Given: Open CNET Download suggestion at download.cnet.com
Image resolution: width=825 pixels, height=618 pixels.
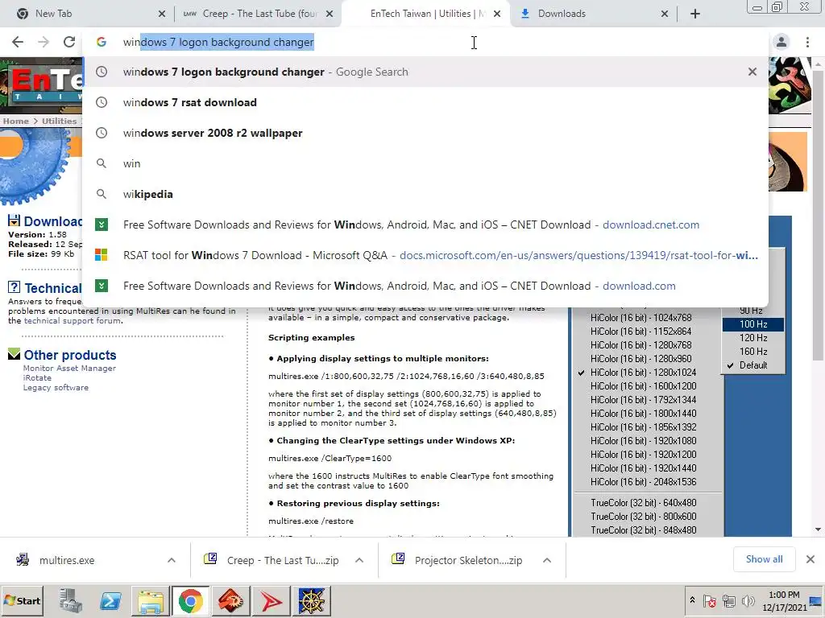Looking at the screenshot, I should (425, 225).
